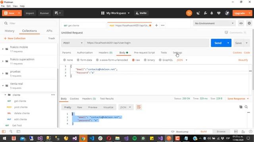Image resolution: width=254 pixels, height=142 pixels.
Task: Collapse the Venta real collection
Action: (3, 86)
